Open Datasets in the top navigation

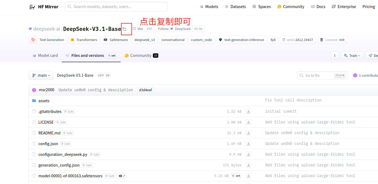click(235, 7)
